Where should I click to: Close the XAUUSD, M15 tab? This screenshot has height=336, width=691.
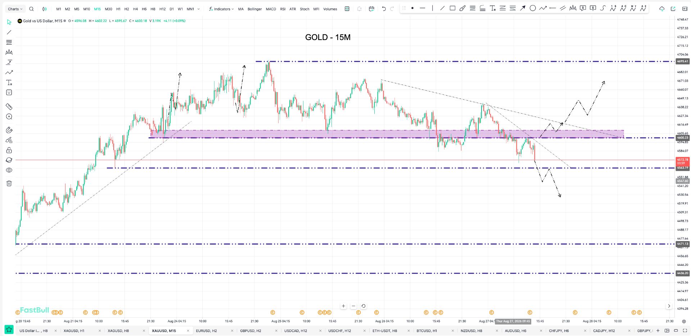coord(188,331)
